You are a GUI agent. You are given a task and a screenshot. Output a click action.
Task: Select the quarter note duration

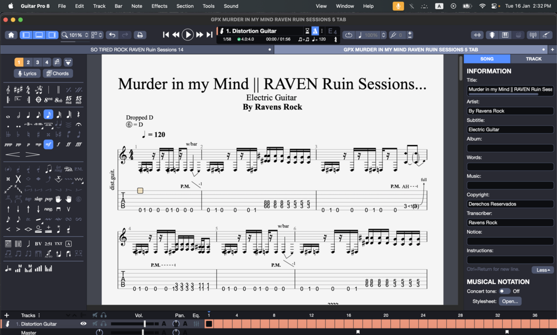28,115
